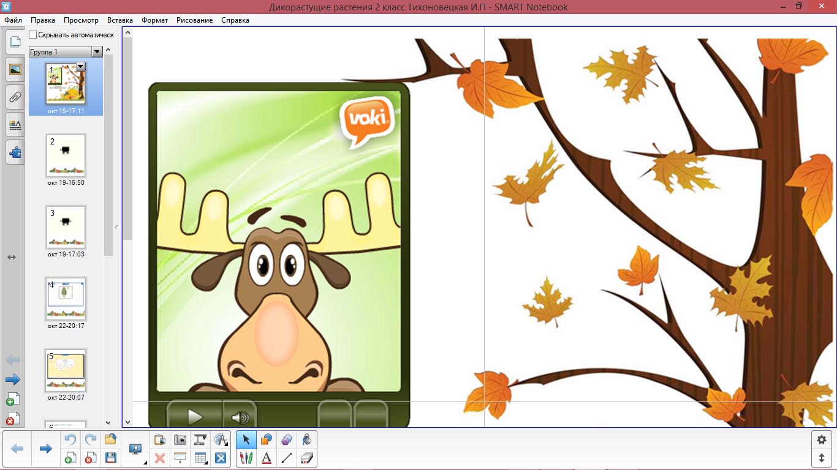Select the Text tool
This screenshot has height=470, width=837.
[267, 458]
